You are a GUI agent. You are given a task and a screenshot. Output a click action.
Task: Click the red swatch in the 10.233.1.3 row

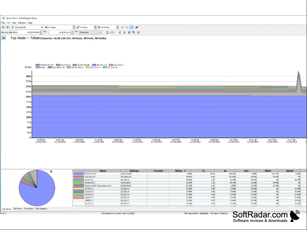(78, 197)
